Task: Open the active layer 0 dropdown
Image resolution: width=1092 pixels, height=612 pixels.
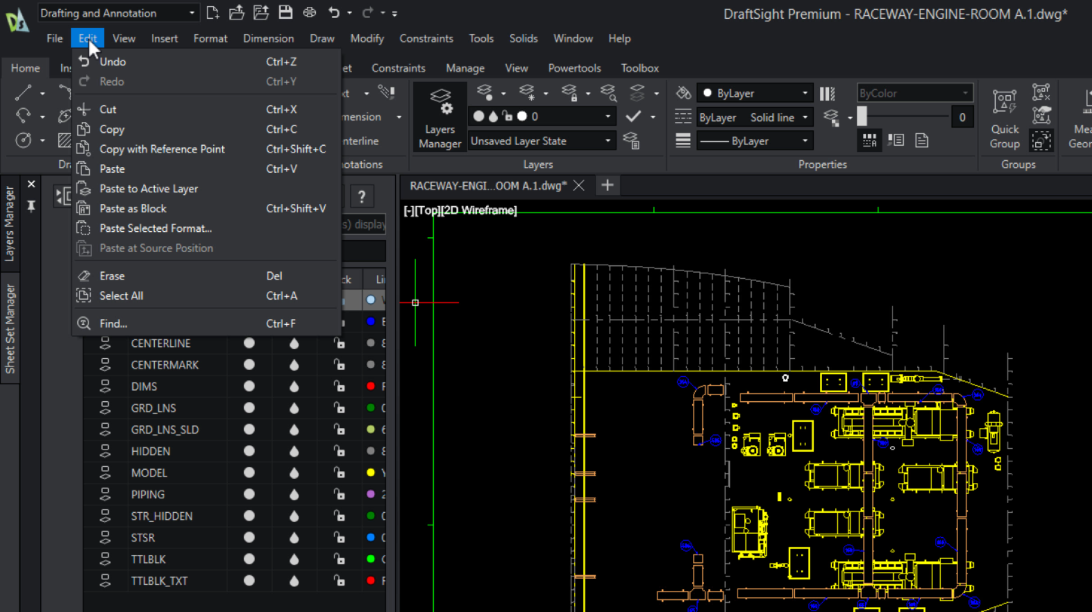Action: [541, 116]
